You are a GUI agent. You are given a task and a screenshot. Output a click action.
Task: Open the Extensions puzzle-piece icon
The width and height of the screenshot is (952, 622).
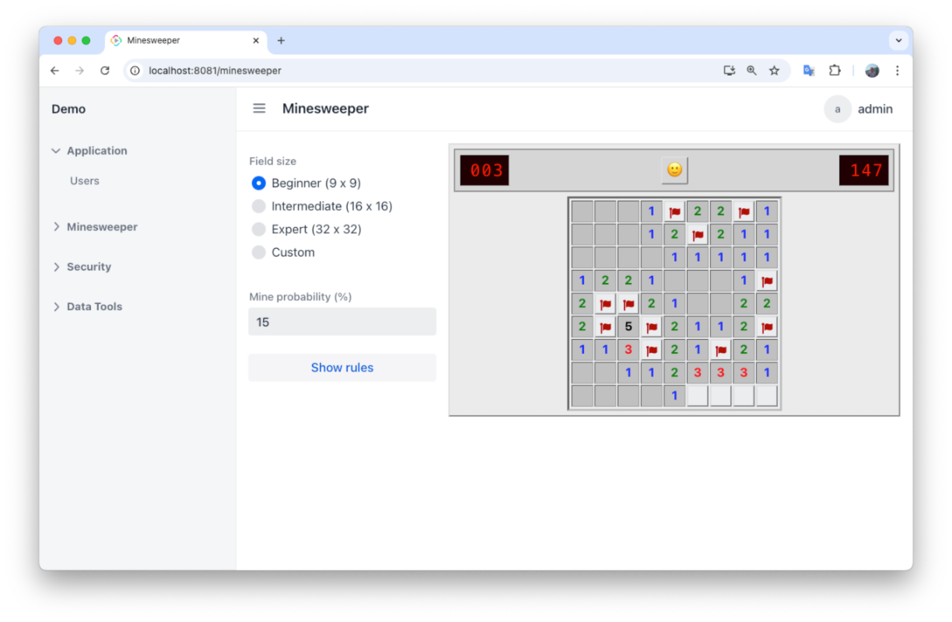[x=835, y=71]
